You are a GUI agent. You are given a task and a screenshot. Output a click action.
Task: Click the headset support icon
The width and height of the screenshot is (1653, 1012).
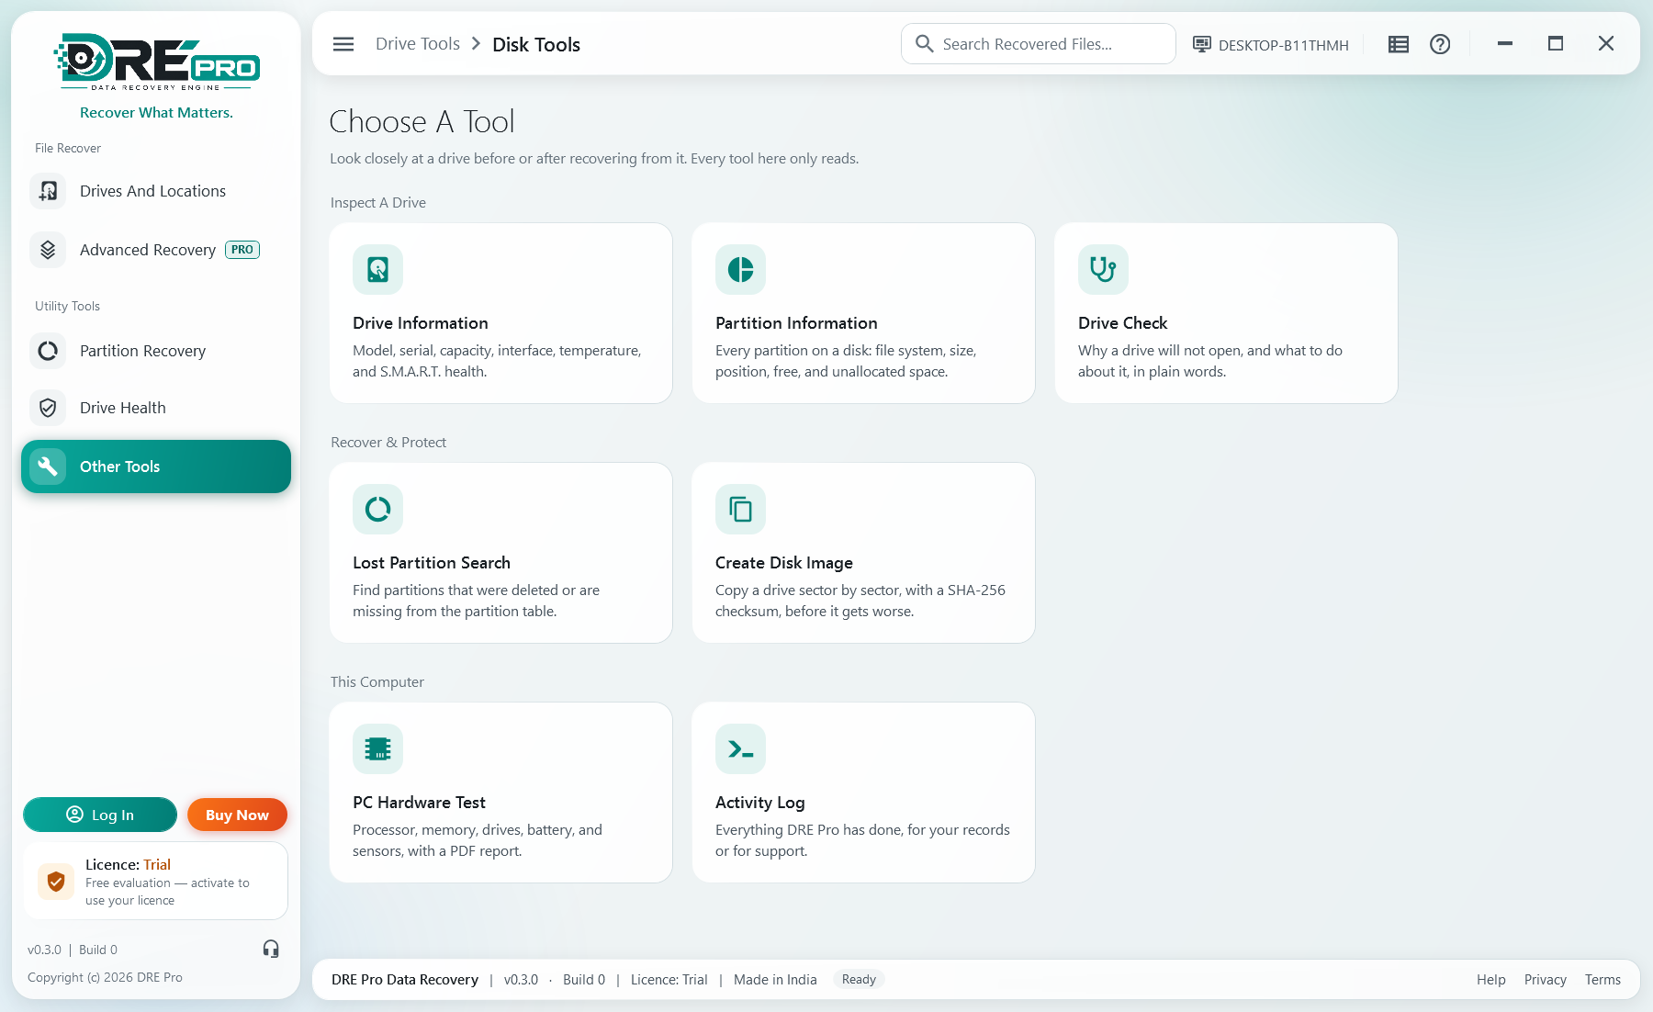click(271, 949)
